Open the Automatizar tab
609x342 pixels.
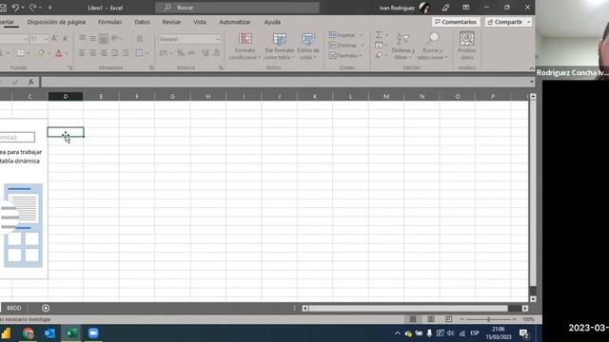click(x=235, y=22)
